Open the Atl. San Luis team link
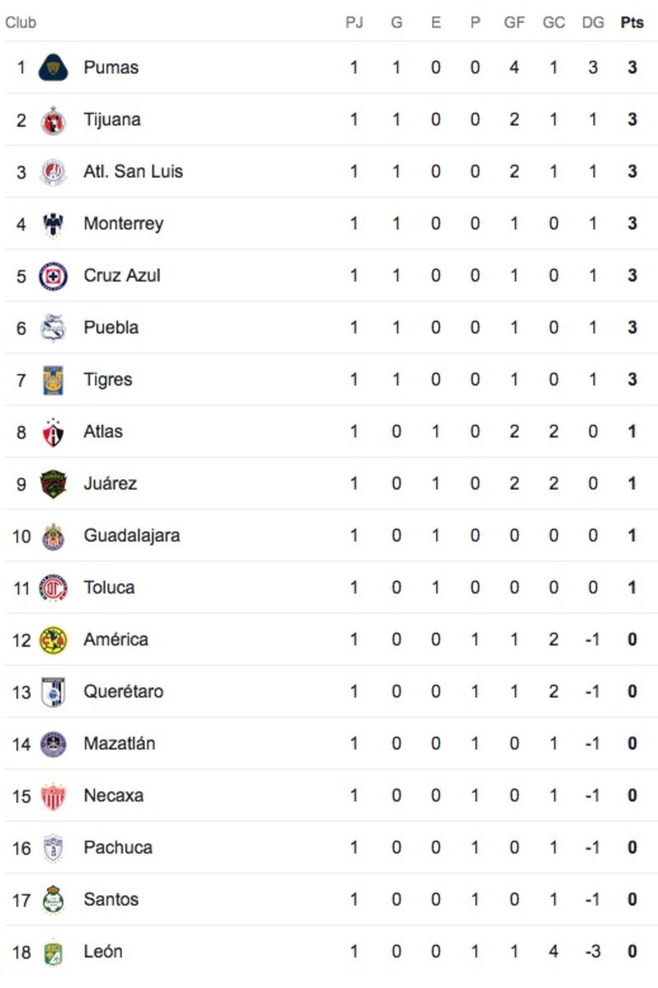 click(x=133, y=171)
